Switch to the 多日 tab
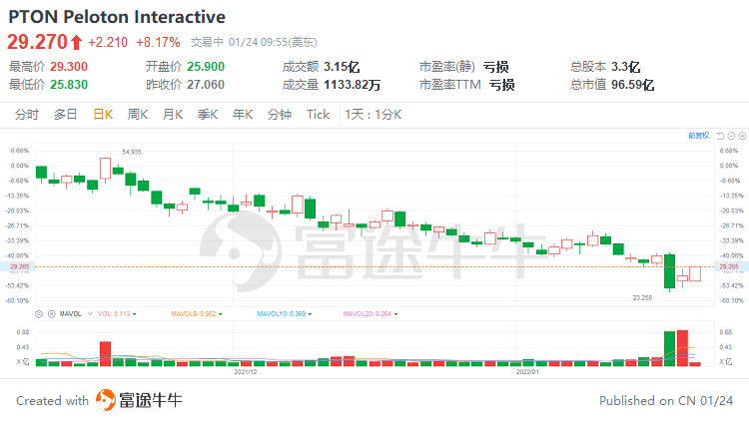 click(66, 115)
